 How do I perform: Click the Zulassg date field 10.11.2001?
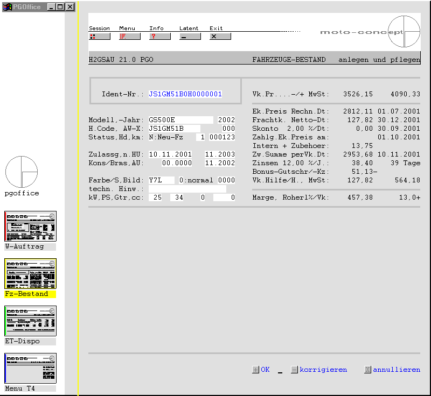pyautogui.click(x=170, y=154)
